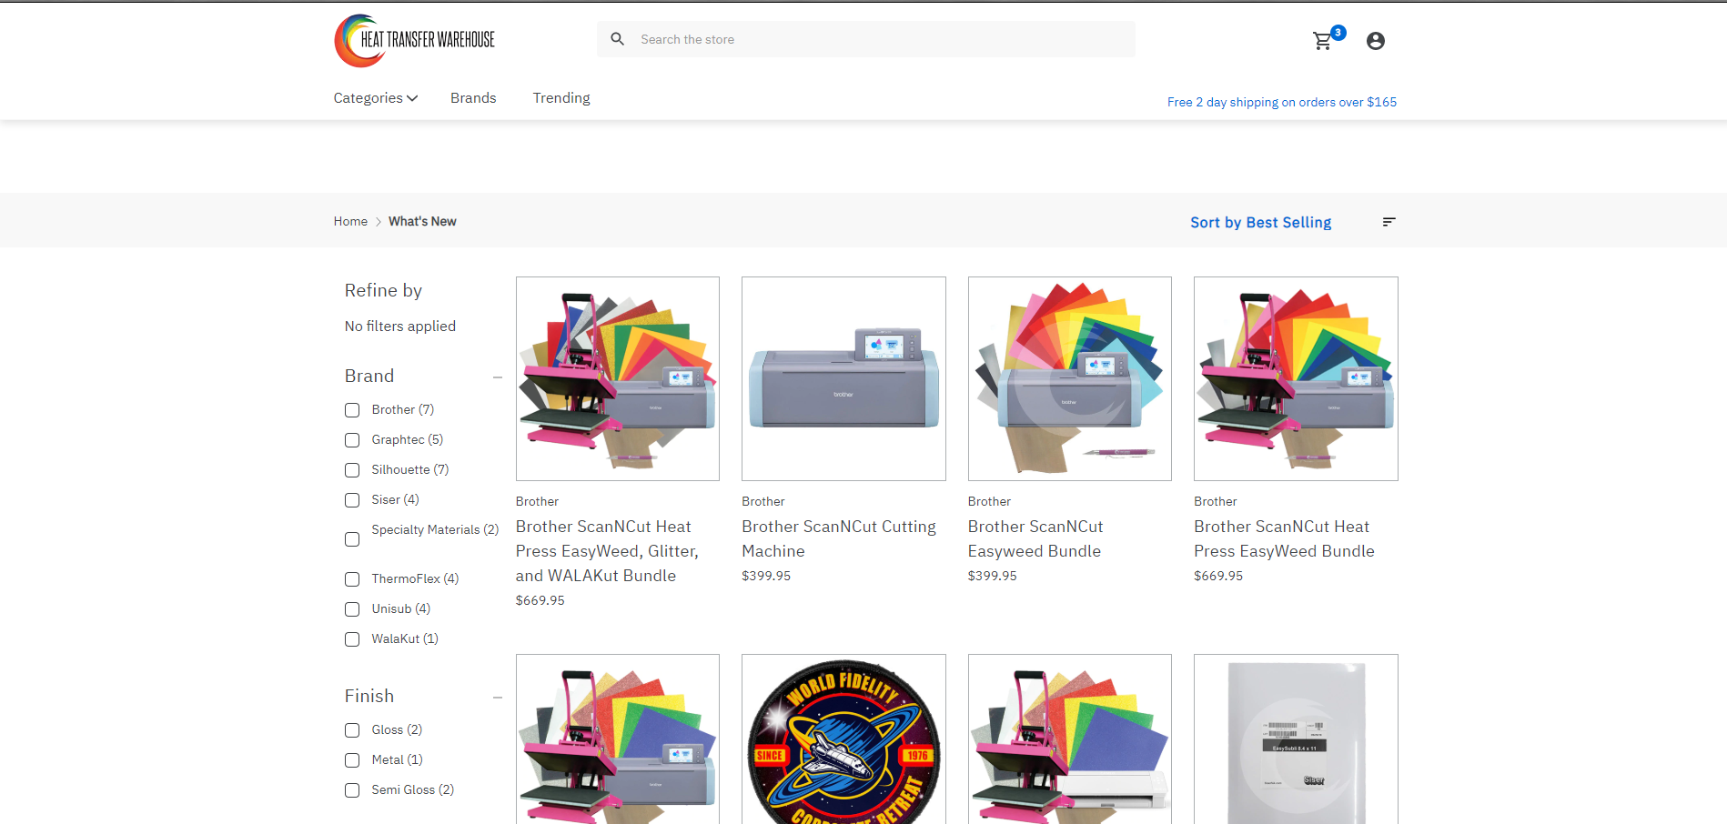The height and width of the screenshot is (824, 1727).
Task: Check the Brother (7) brand filter
Action: pos(352,410)
